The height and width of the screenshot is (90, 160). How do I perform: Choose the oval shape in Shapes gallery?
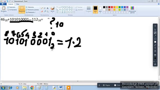coord(62,7)
